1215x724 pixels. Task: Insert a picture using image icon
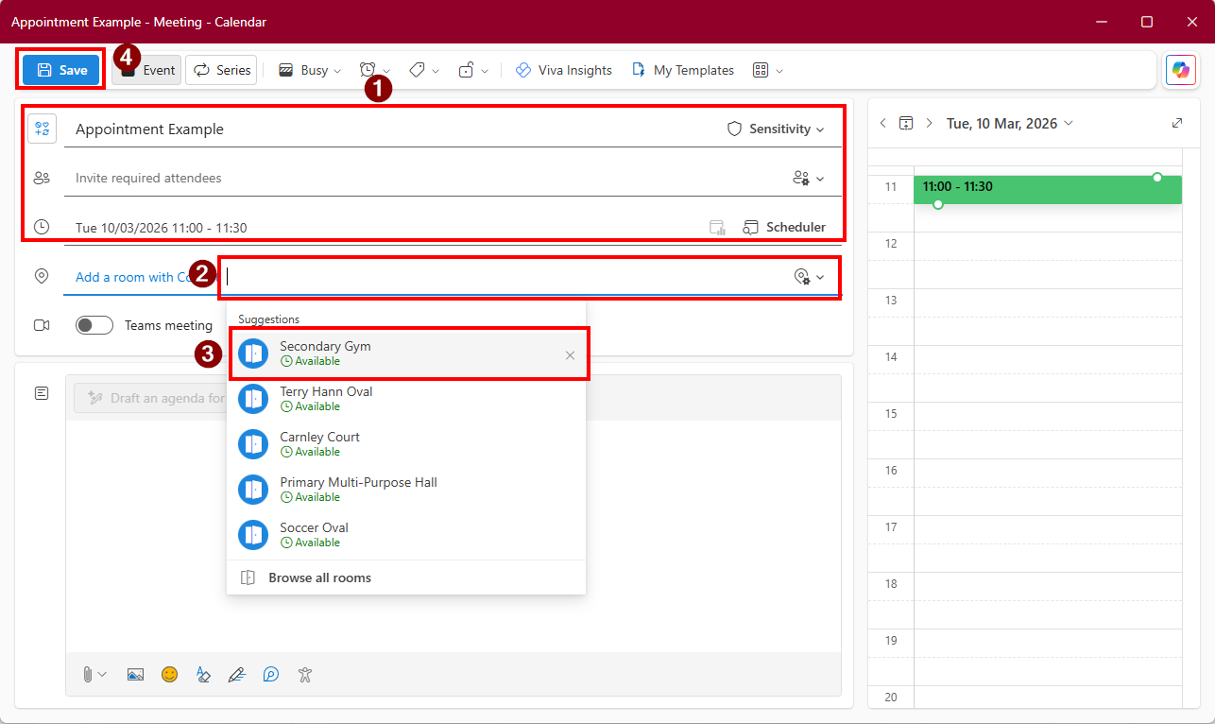[x=135, y=674]
